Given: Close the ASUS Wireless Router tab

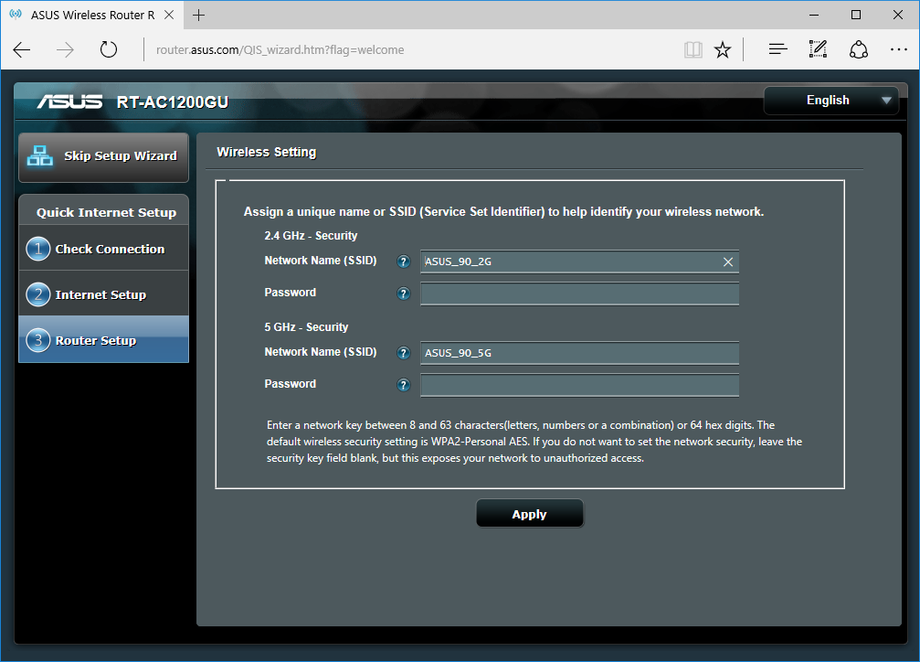Looking at the screenshot, I should tap(169, 16).
